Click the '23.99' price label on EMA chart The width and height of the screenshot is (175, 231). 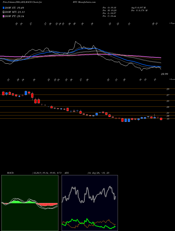click(164, 74)
